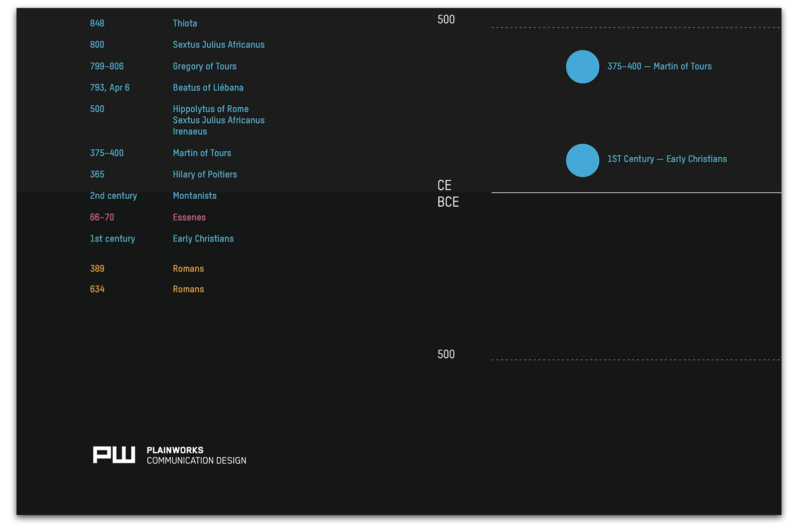
Task: Click the blue circle beside Martin of Tours
Action: pos(582,67)
